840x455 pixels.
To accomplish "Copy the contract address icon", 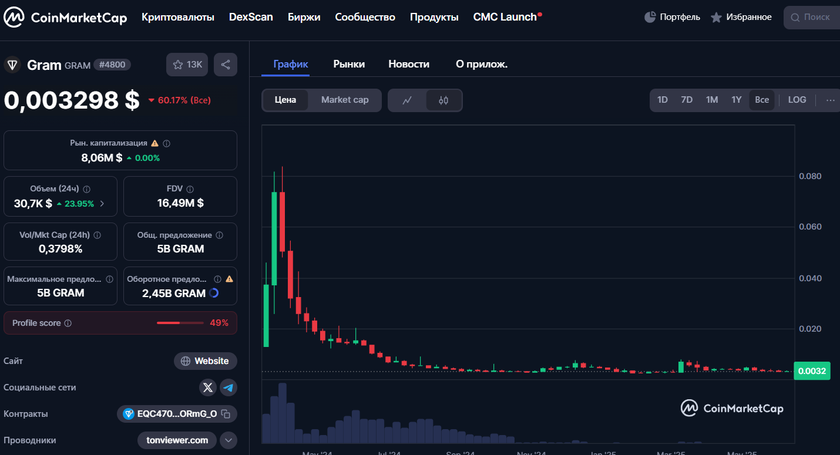I will (226, 414).
